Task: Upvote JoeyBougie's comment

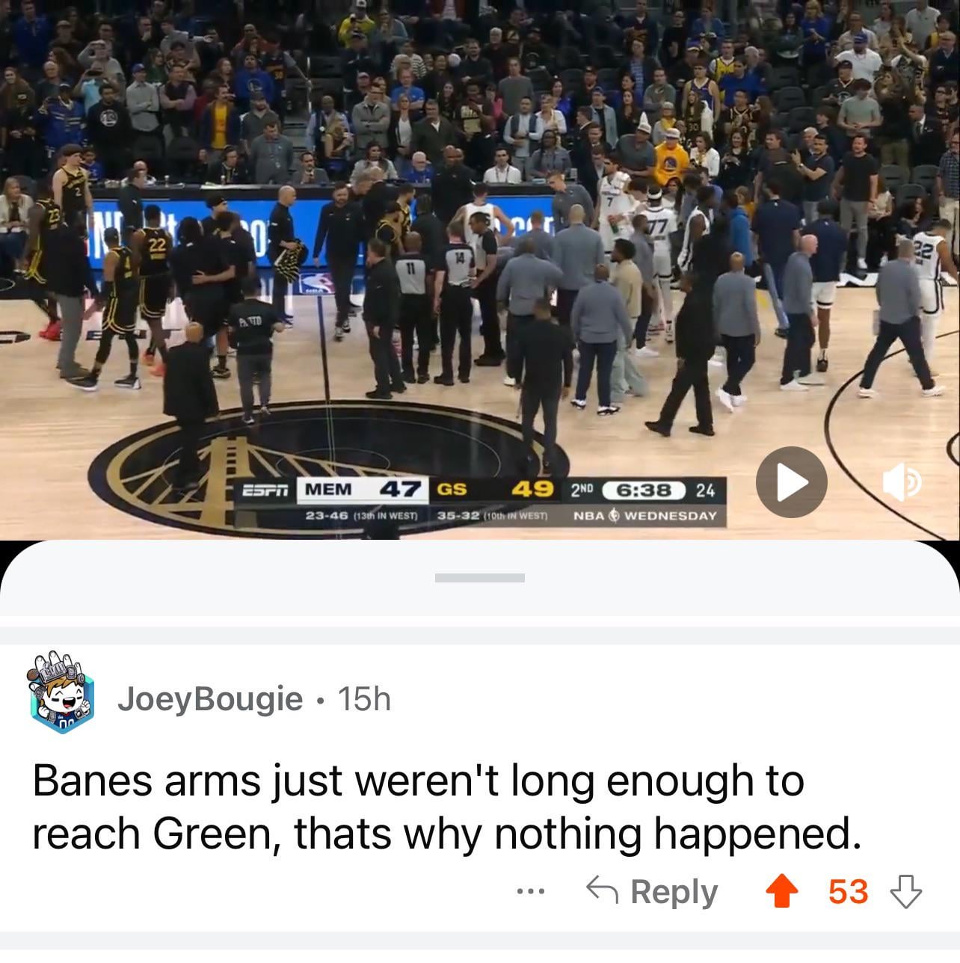Action: (x=781, y=892)
